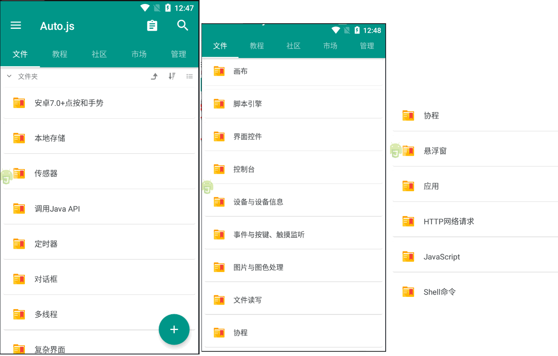558x356 pixels.
Task: Open 文件读写 folder icon
Action: [219, 300]
